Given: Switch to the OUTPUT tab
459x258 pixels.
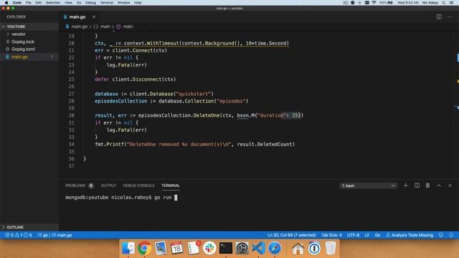Looking at the screenshot, I should tap(108, 186).
